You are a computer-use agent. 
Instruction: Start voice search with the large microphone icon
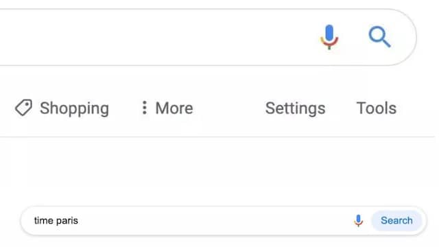(329, 37)
